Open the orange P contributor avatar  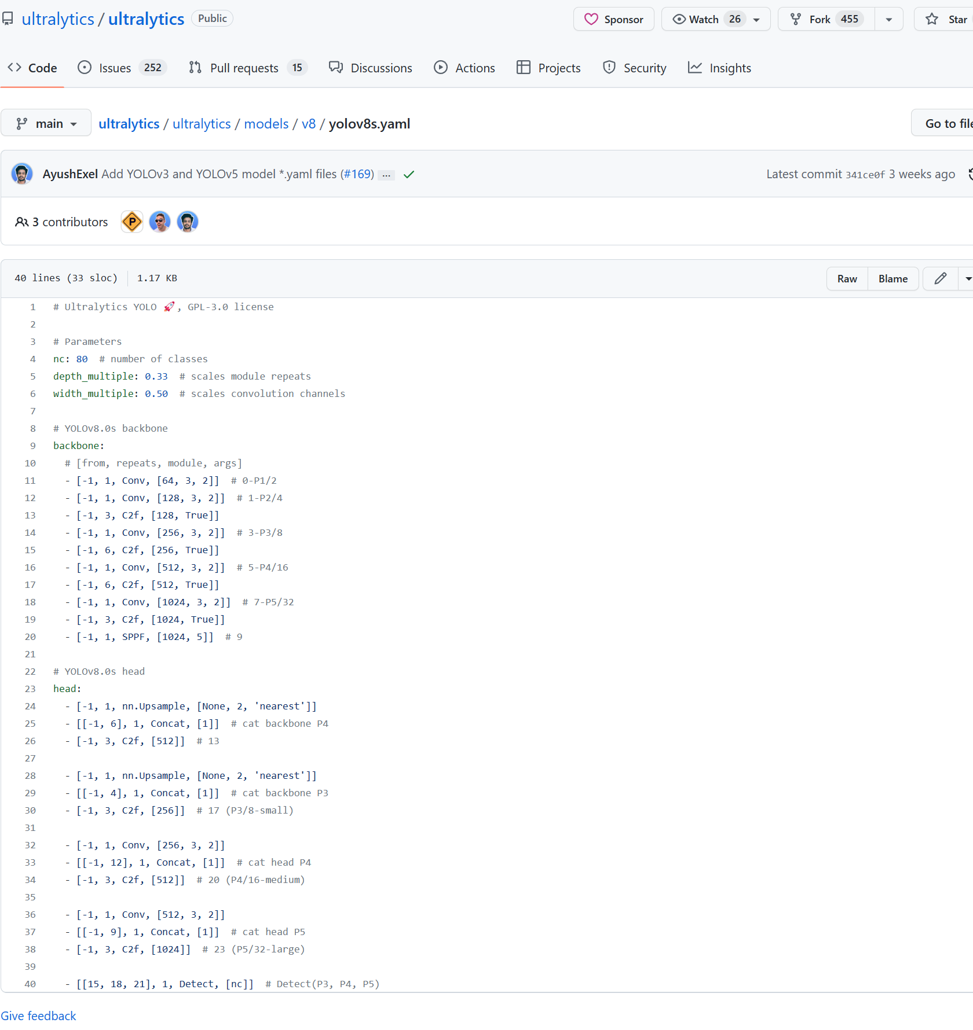pos(132,222)
